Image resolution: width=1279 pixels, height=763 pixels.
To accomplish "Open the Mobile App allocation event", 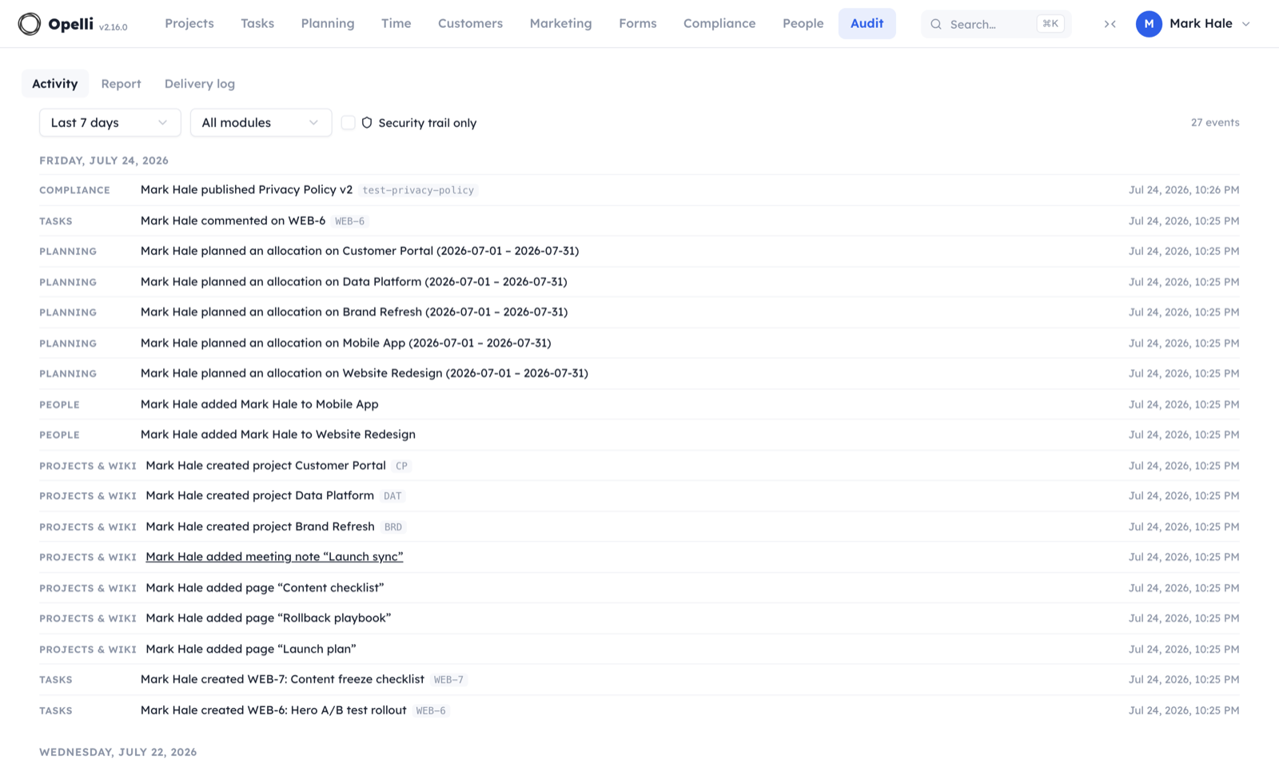I will [345, 343].
